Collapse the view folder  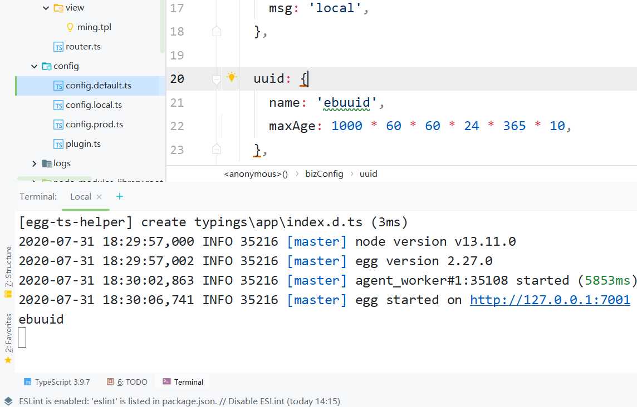click(x=46, y=8)
